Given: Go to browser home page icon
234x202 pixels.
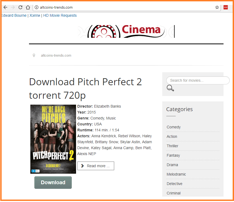Looking at the screenshot, I should click(28, 7).
